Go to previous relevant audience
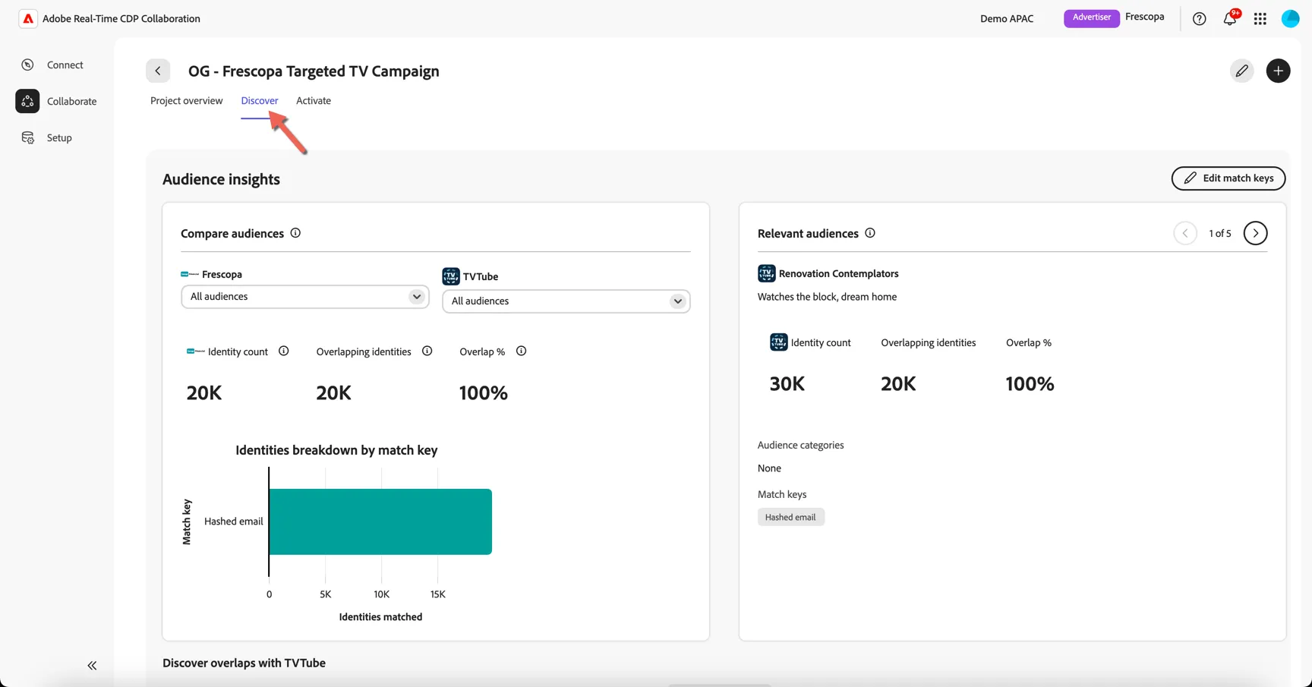 [1184, 233]
